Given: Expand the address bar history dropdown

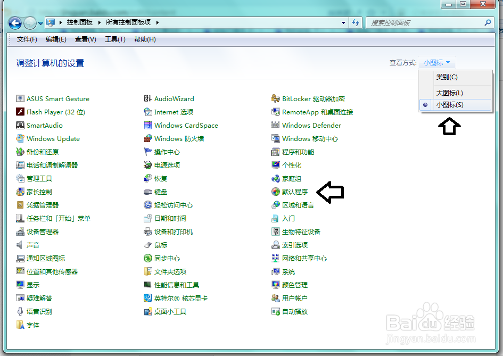Looking at the screenshot, I should point(343,23).
